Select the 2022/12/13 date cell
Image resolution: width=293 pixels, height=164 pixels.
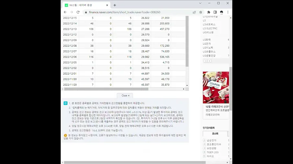[x=70, y=29]
